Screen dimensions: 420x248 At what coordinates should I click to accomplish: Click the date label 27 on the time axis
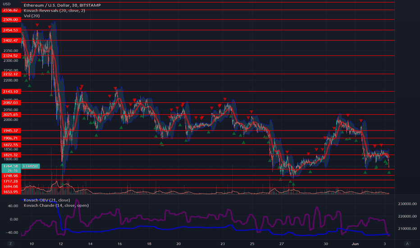click(x=281, y=243)
